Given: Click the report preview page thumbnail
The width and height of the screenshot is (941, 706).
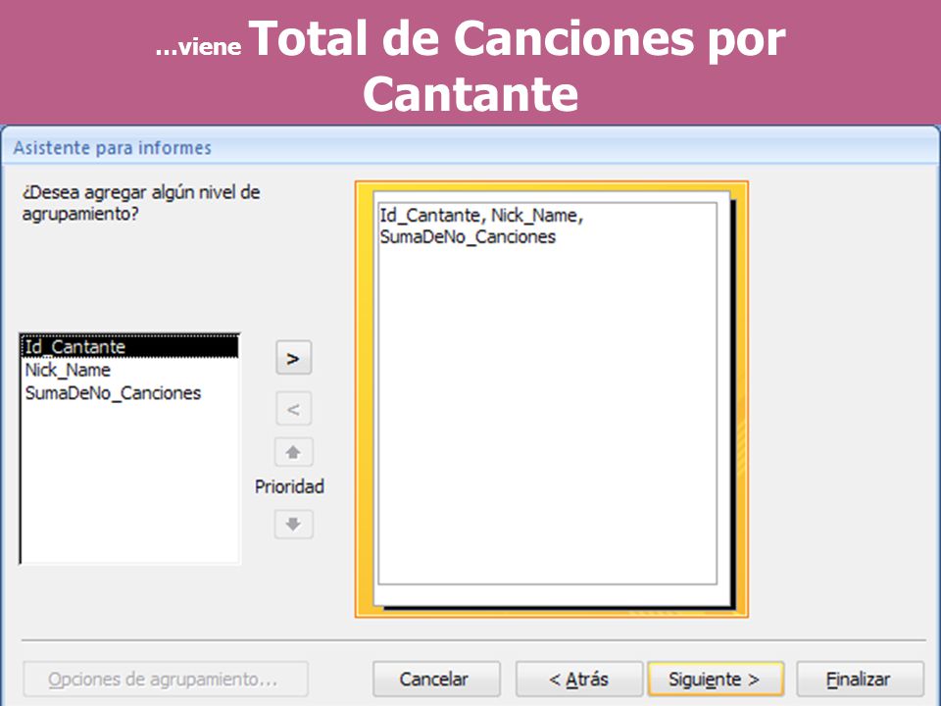Looking at the screenshot, I should coord(552,399).
